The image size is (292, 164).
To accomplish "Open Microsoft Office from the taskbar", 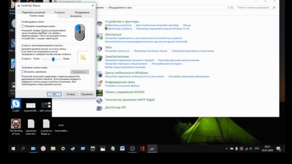I will coord(142,149).
